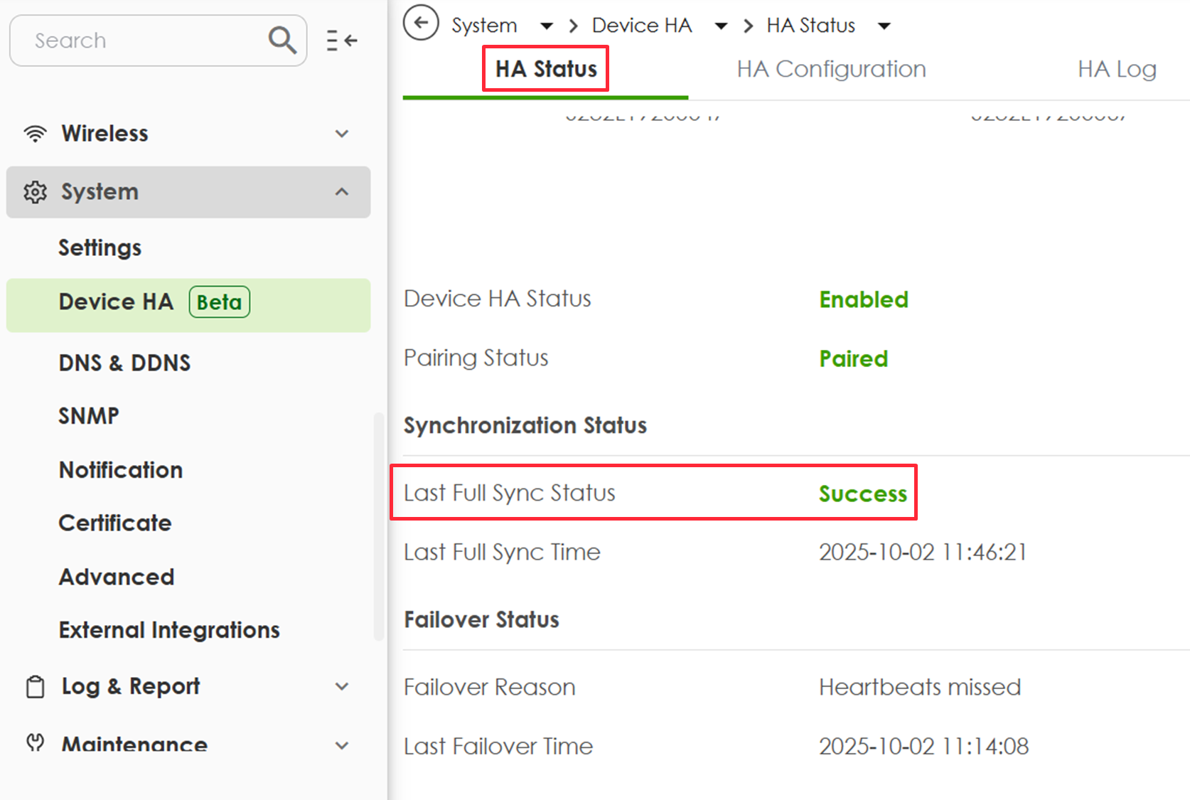
Task: Click the System gear icon
Action: click(35, 192)
